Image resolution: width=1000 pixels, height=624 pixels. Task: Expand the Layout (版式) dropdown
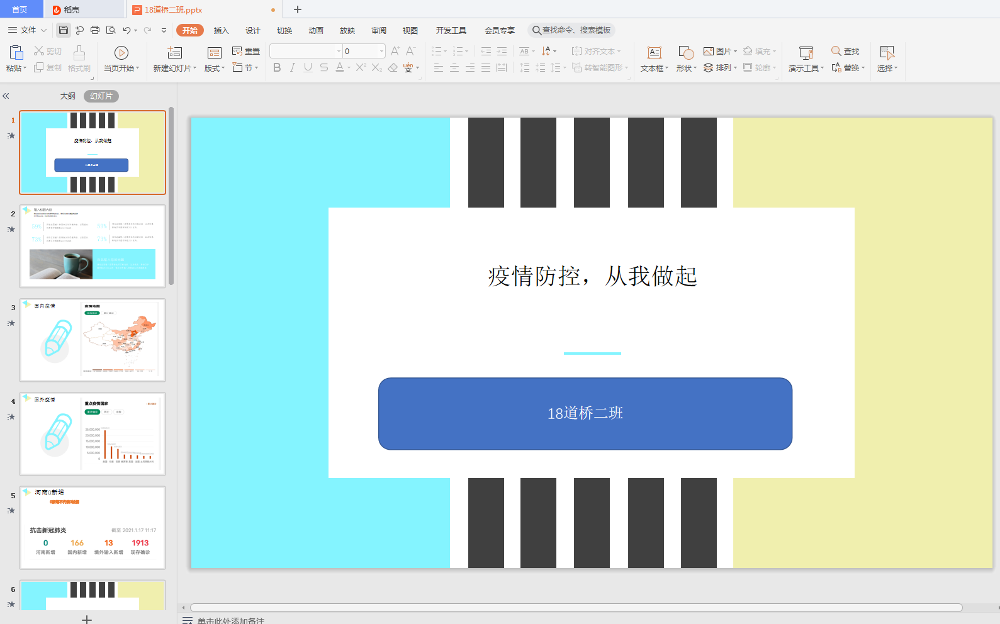(x=215, y=68)
